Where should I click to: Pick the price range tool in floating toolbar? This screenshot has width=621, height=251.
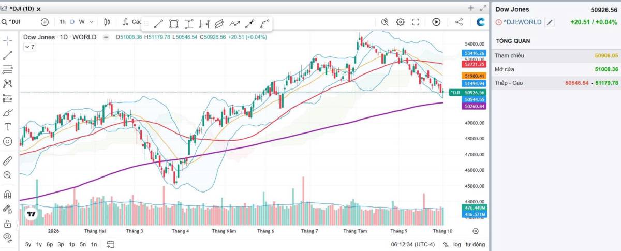pos(189,23)
